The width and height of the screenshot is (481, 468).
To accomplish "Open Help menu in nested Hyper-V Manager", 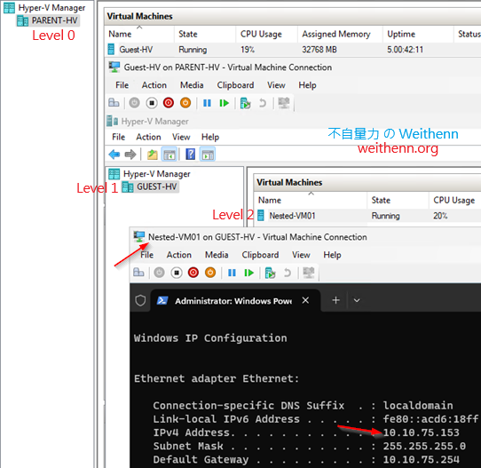I will pyautogui.click(x=210, y=137).
